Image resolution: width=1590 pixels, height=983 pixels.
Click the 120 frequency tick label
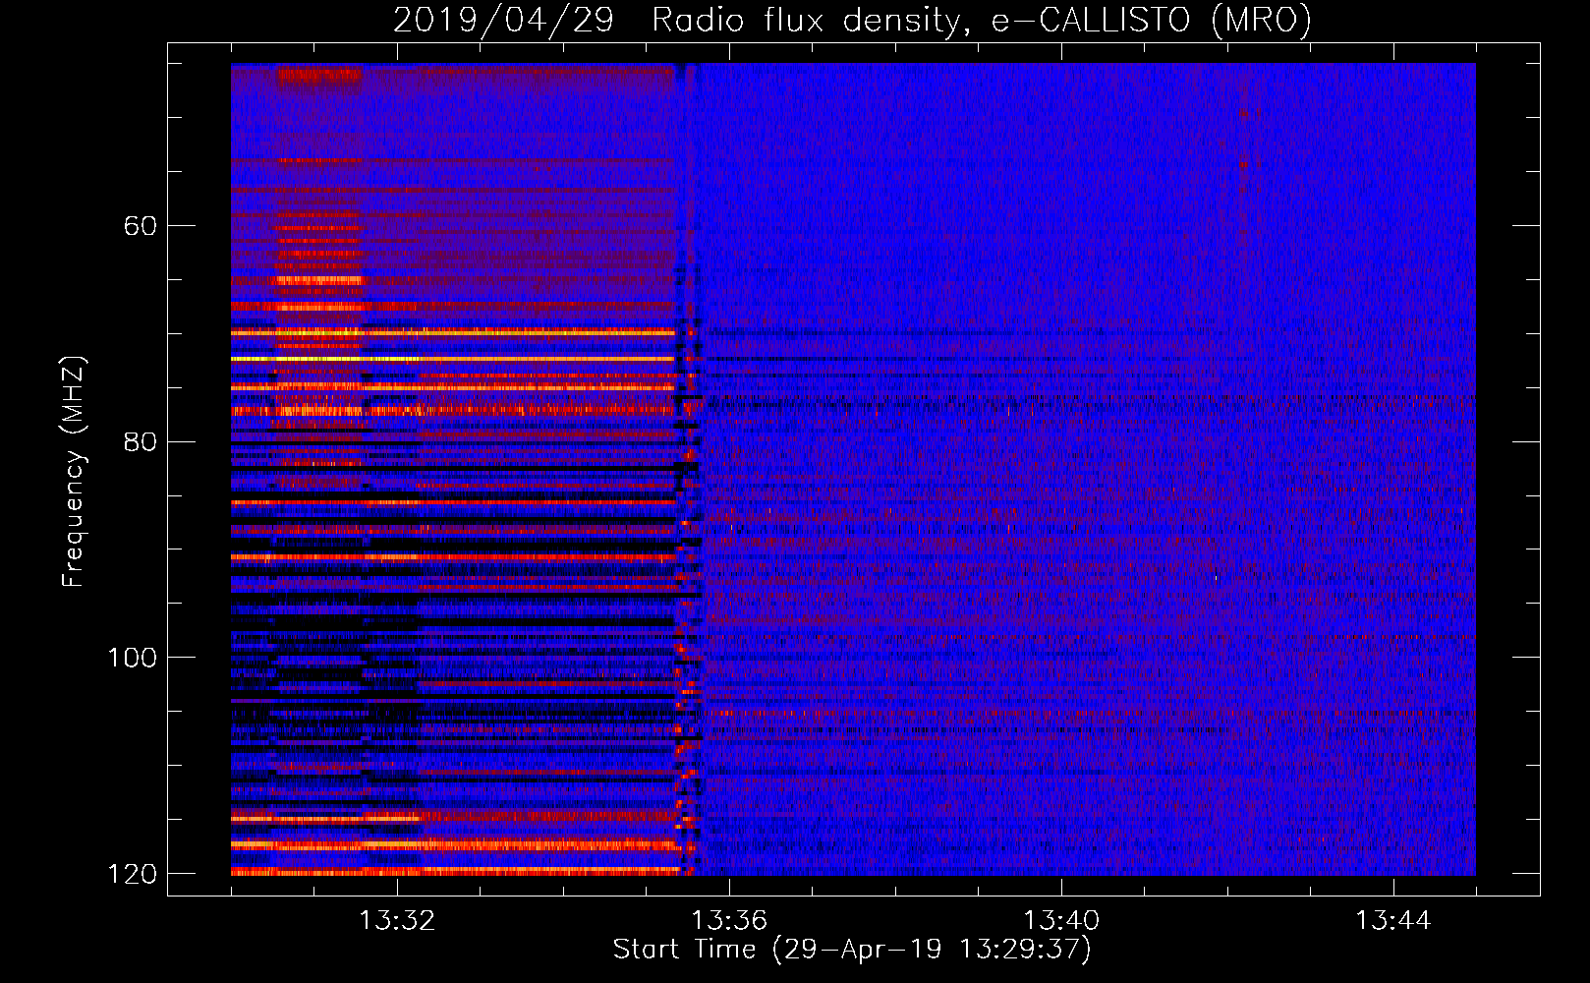tap(132, 873)
